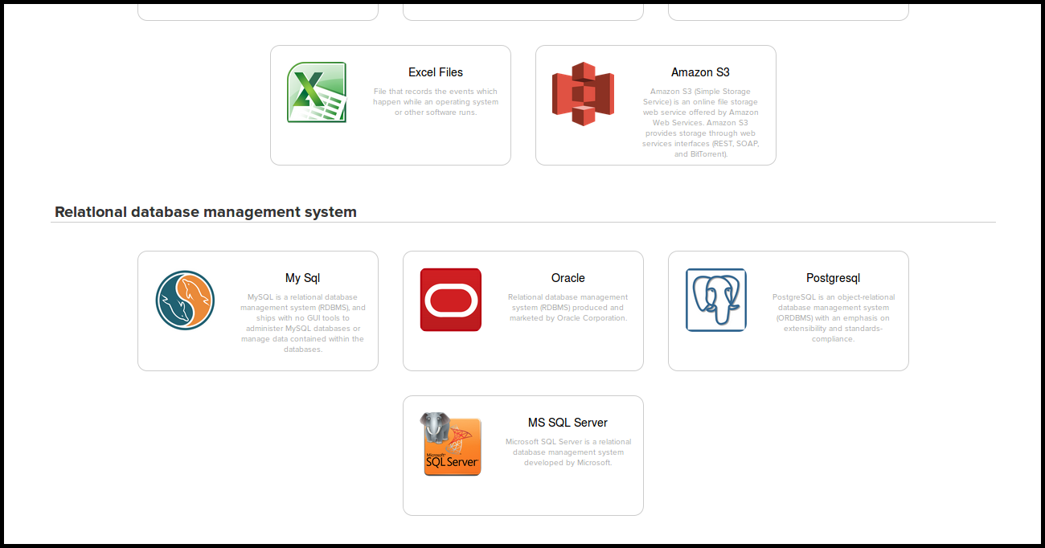Select the MySQL dolphin logo
Image resolution: width=1045 pixels, height=548 pixels.
(186, 300)
